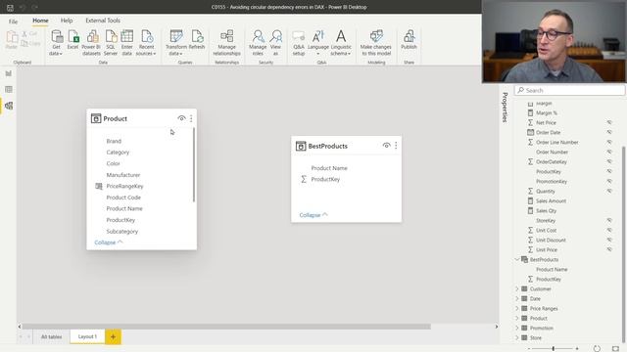627x352 pixels.
Task: Import data from Excel
Action: pyautogui.click(x=73, y=40)
